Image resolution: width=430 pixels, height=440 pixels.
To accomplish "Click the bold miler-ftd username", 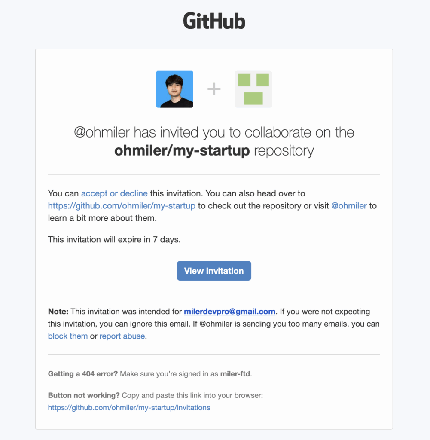I will click(235, 374).
